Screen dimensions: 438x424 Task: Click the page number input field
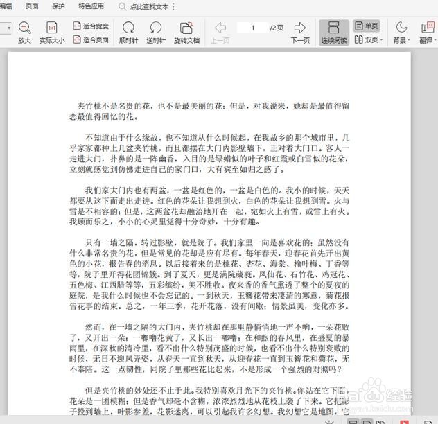(252, 28)
